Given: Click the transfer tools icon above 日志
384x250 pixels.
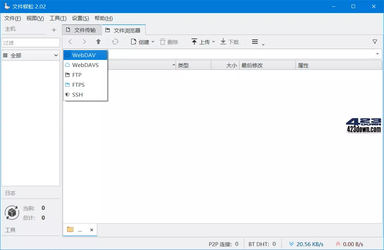Looking at the screenshot, I should (x=12, y=213).
